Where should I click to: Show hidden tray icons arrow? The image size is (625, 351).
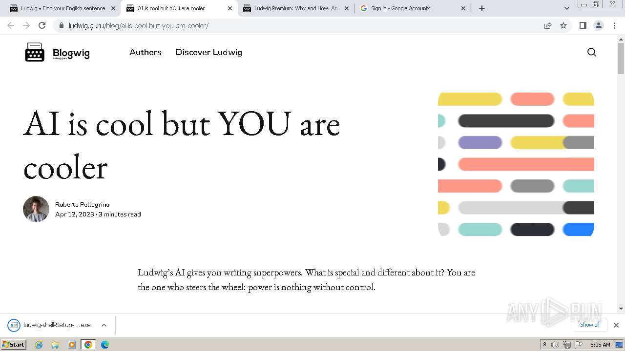coord(544,344)
